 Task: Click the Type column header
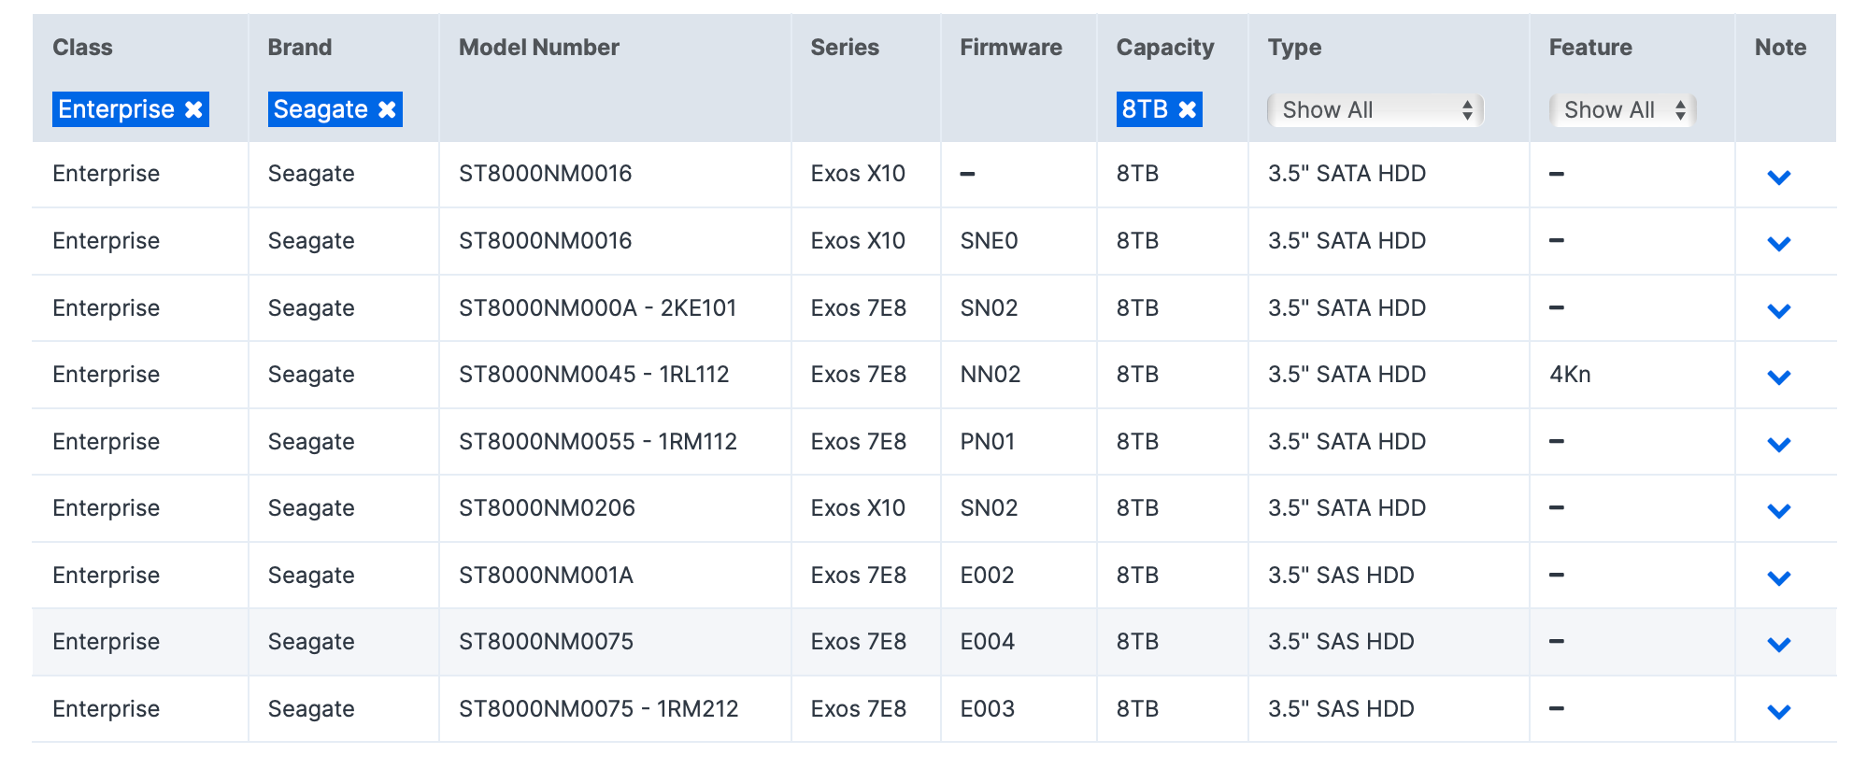coord(1294,48)
